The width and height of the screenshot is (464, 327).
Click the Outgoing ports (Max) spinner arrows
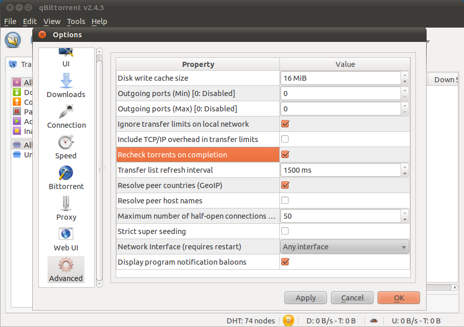coord(405,109)
